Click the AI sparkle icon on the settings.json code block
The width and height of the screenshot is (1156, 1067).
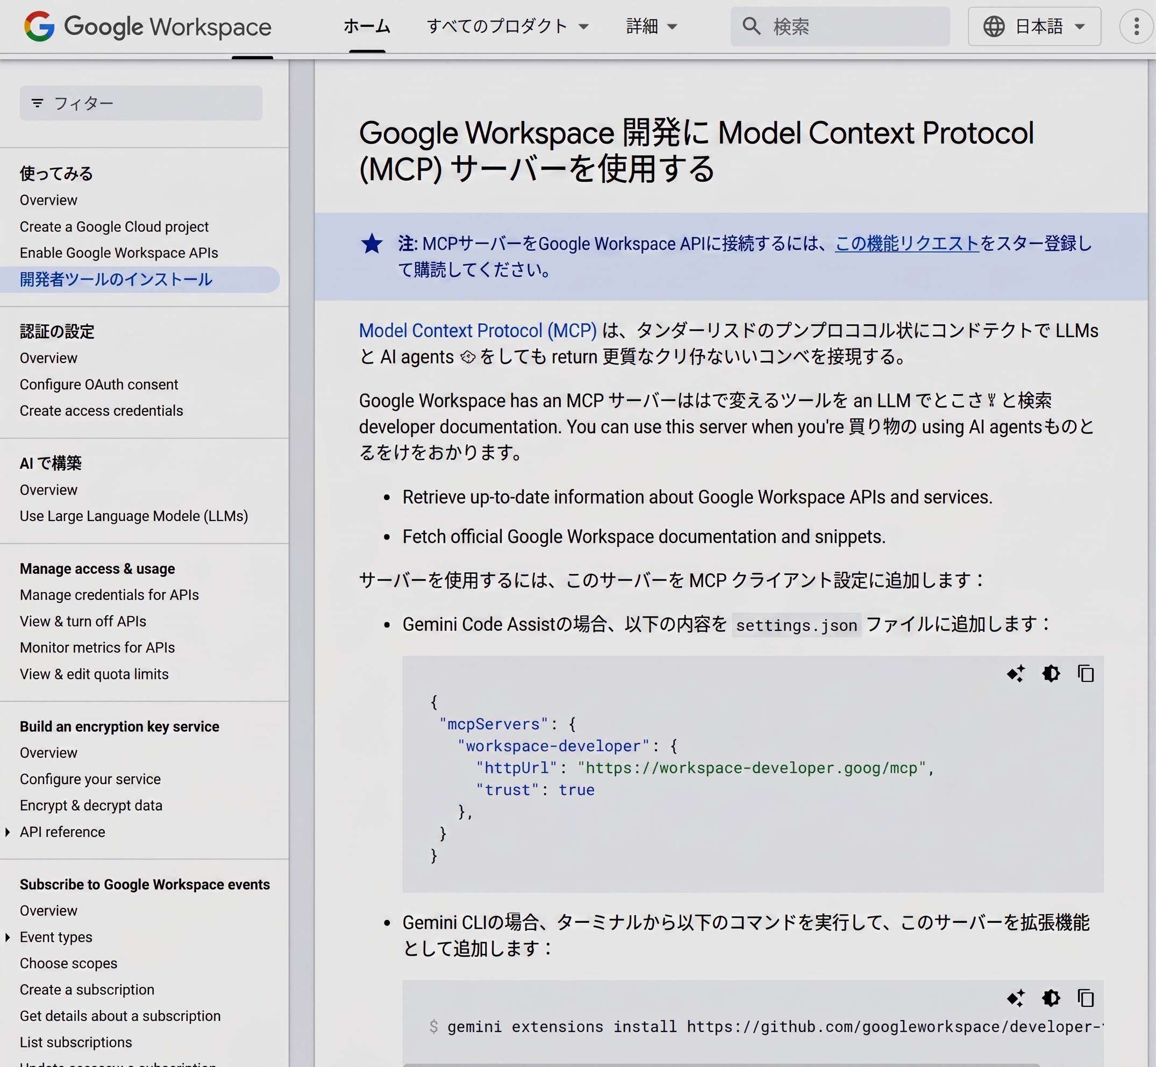[1016, 674]
